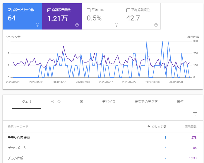Image resolution: width=204 pixels, height=163 pixels.
Task: Click the 2020/08/20 date label on chart
Action: tap(176, 82)
